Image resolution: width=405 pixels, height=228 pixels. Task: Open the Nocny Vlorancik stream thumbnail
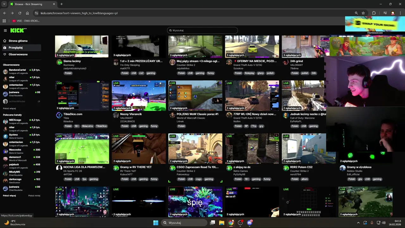(x=139, y=95)
